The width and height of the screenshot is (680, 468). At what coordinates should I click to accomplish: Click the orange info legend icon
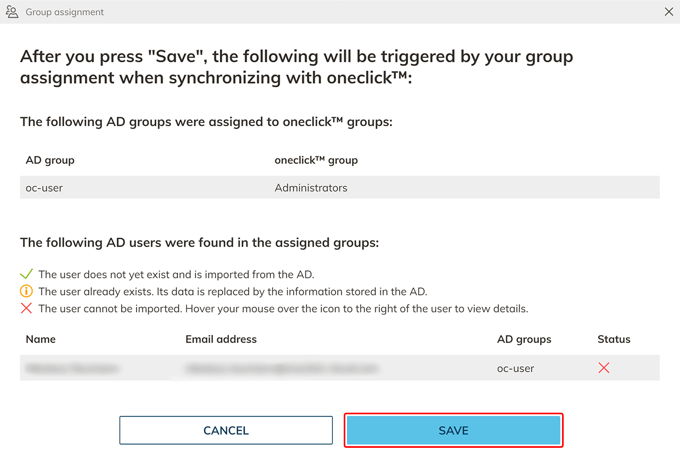point(26,291)
